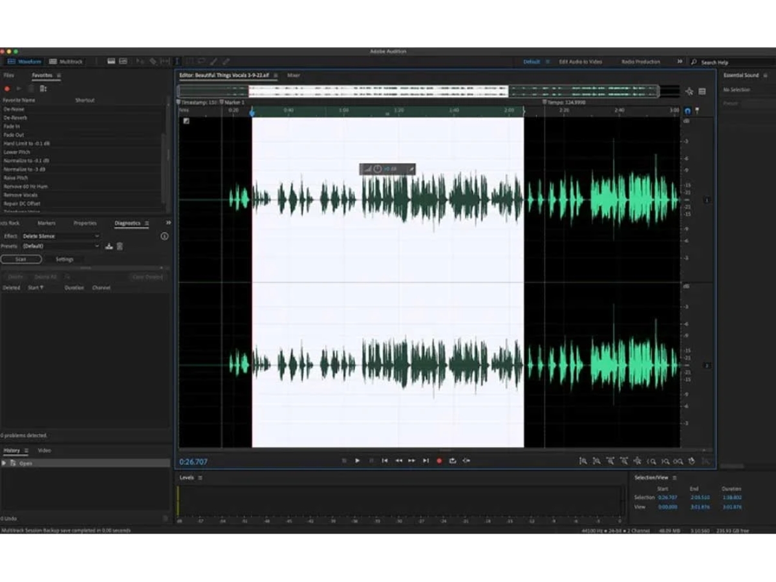Screen dimensions: 776x582
Task: Adjust the HUD volume knob
Action: coord(378,169)
